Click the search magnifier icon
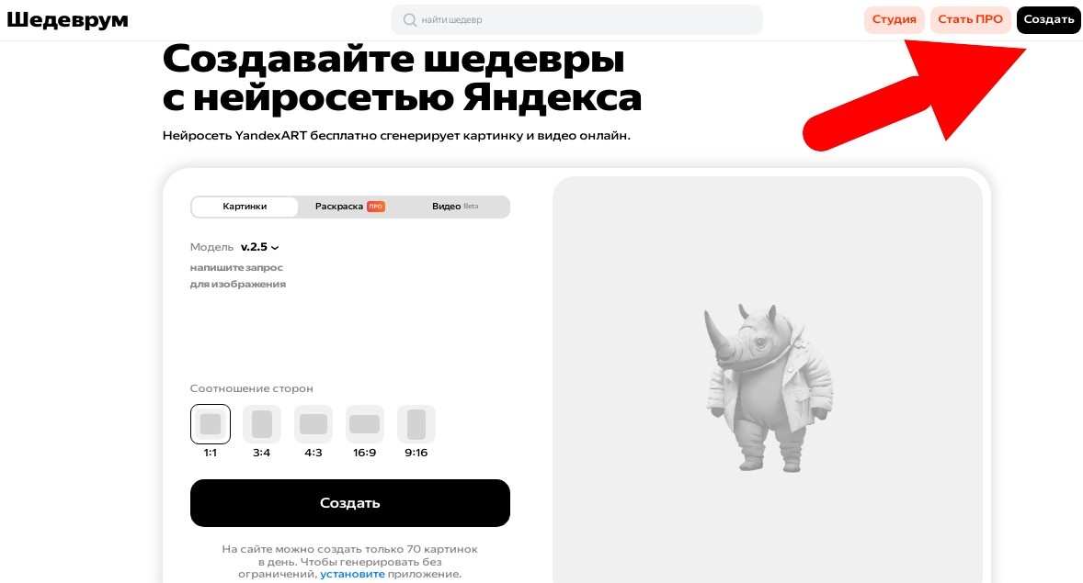Viewport: 1083px width, 583px height. (410, 20)
